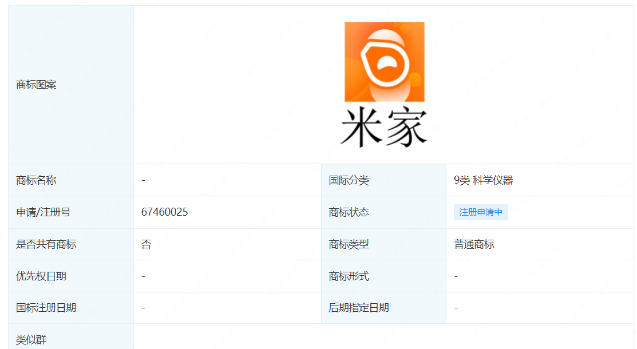Click the 注册申请中 status badge

pyautogui.click(x=481, y=212)
